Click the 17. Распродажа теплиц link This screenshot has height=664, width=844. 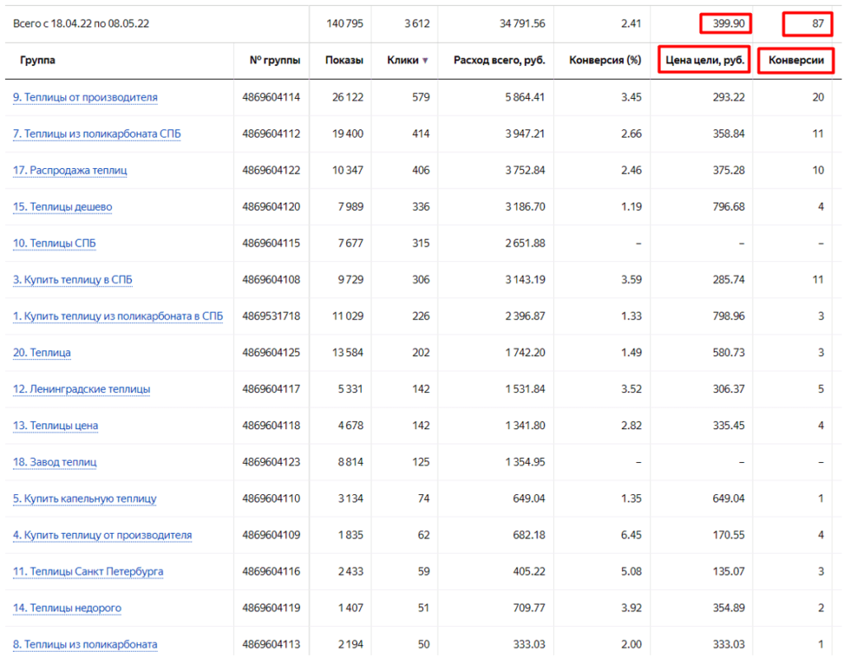tap(70, 171)
